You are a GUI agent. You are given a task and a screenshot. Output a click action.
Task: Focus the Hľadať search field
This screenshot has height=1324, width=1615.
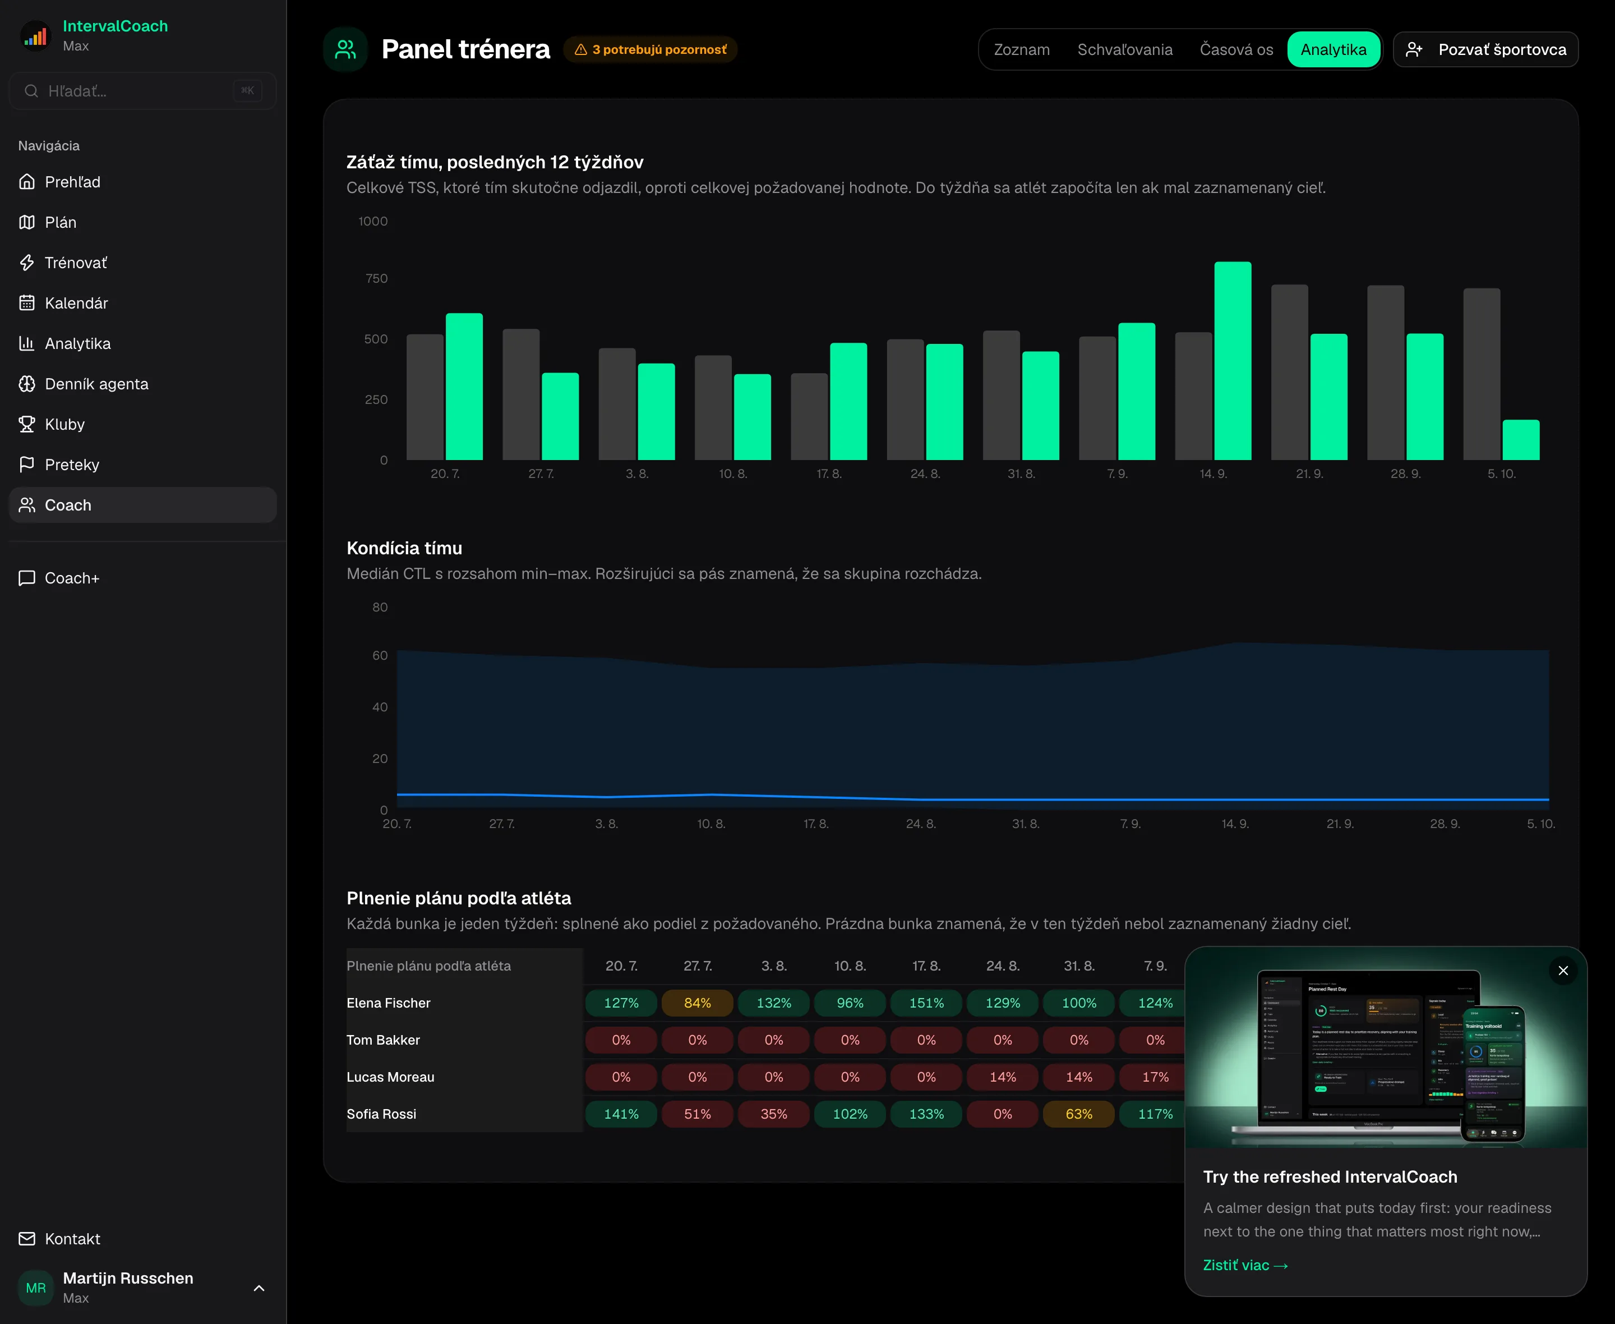click(142, 91)
